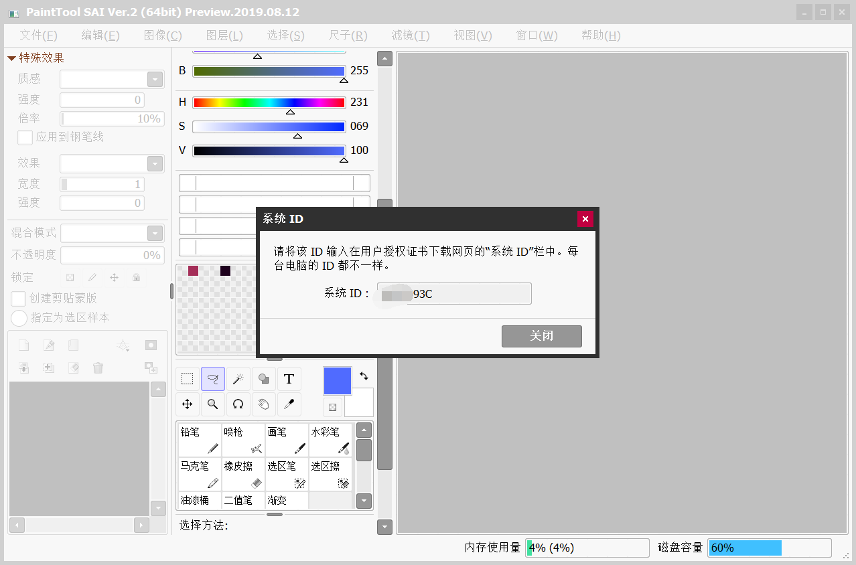
Task: Choose the 铅笔 pencil brush
Action: tap(199, 440)
